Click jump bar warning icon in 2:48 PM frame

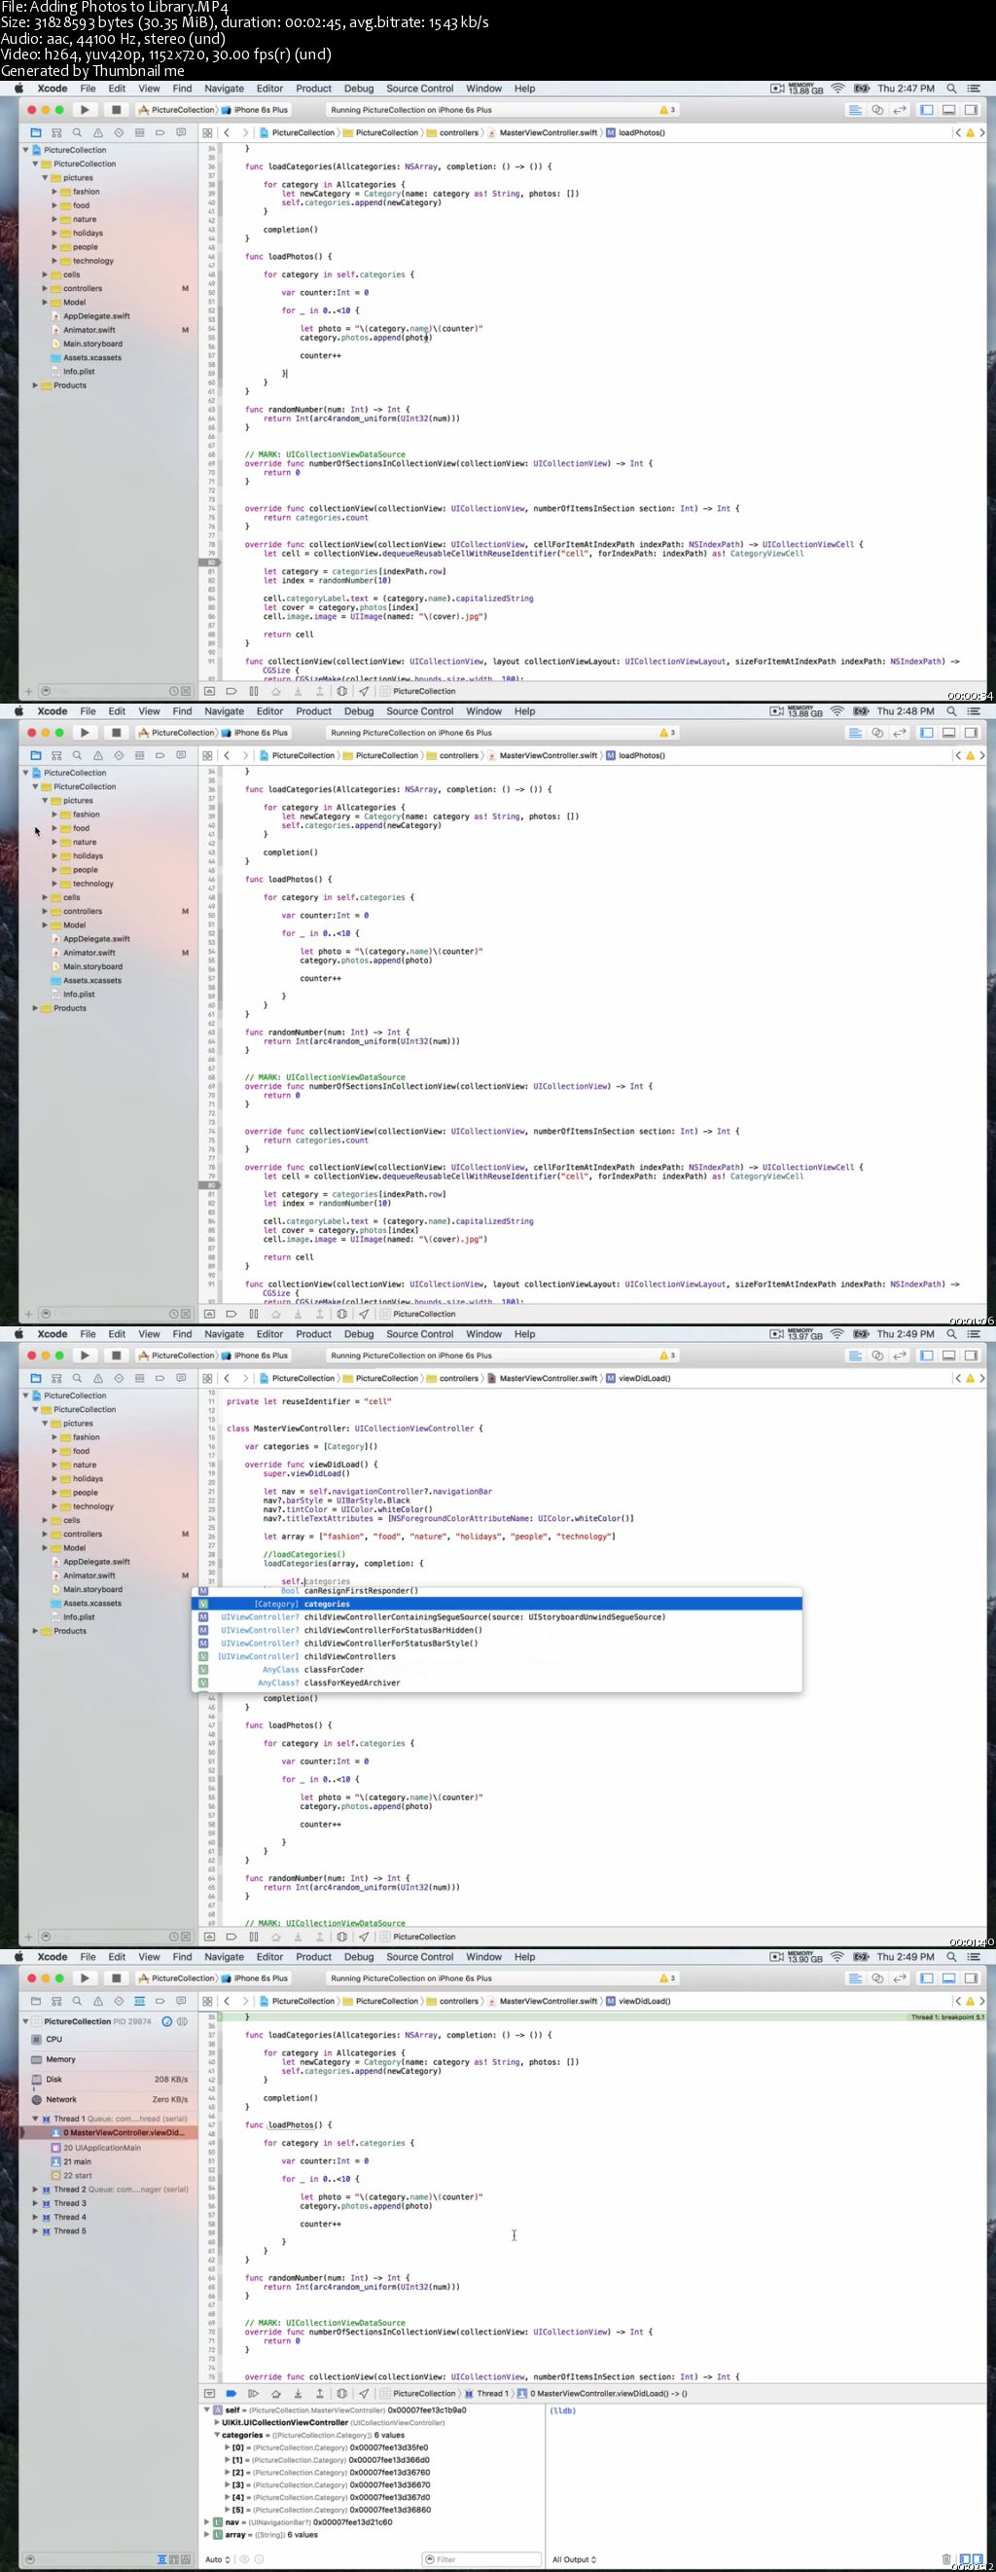click(x=970, y=756)
